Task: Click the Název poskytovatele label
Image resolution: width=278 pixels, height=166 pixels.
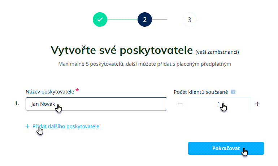Action: 49,92
